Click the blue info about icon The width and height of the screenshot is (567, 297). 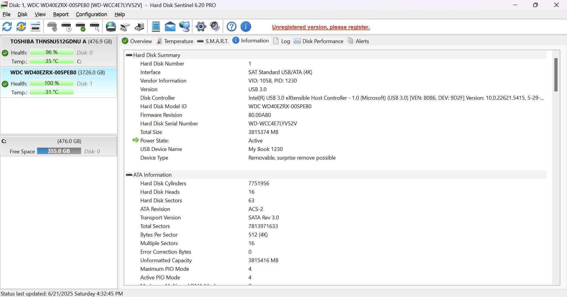(246, 27)
